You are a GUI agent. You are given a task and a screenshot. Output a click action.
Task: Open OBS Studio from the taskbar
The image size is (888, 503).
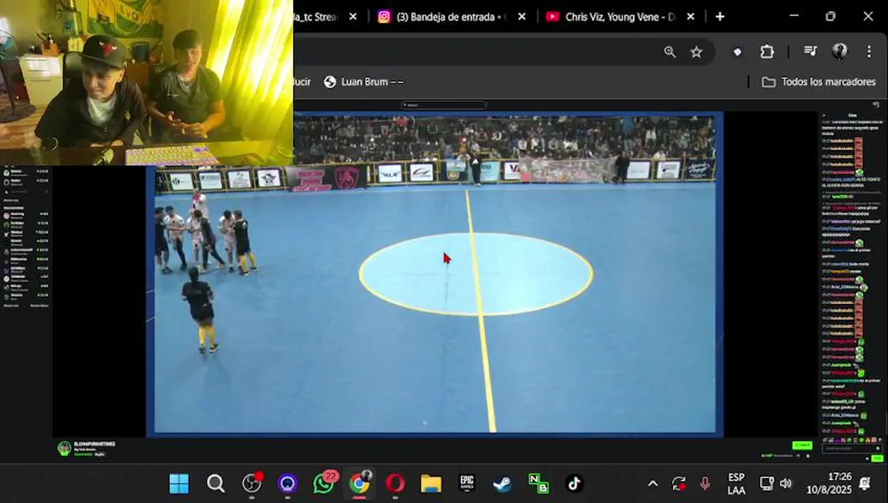point(251,483)
